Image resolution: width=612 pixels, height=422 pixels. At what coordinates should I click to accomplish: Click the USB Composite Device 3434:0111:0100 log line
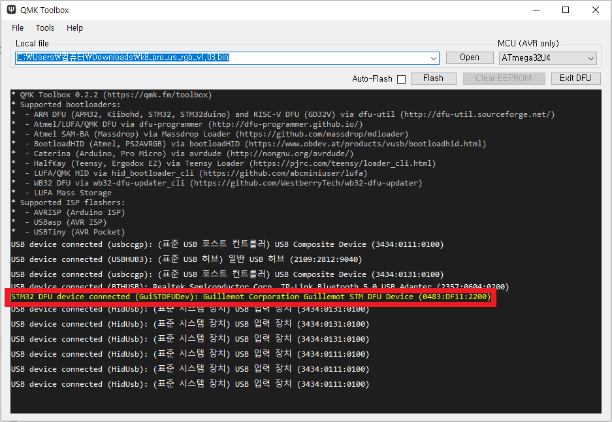(x=227, y=244)
